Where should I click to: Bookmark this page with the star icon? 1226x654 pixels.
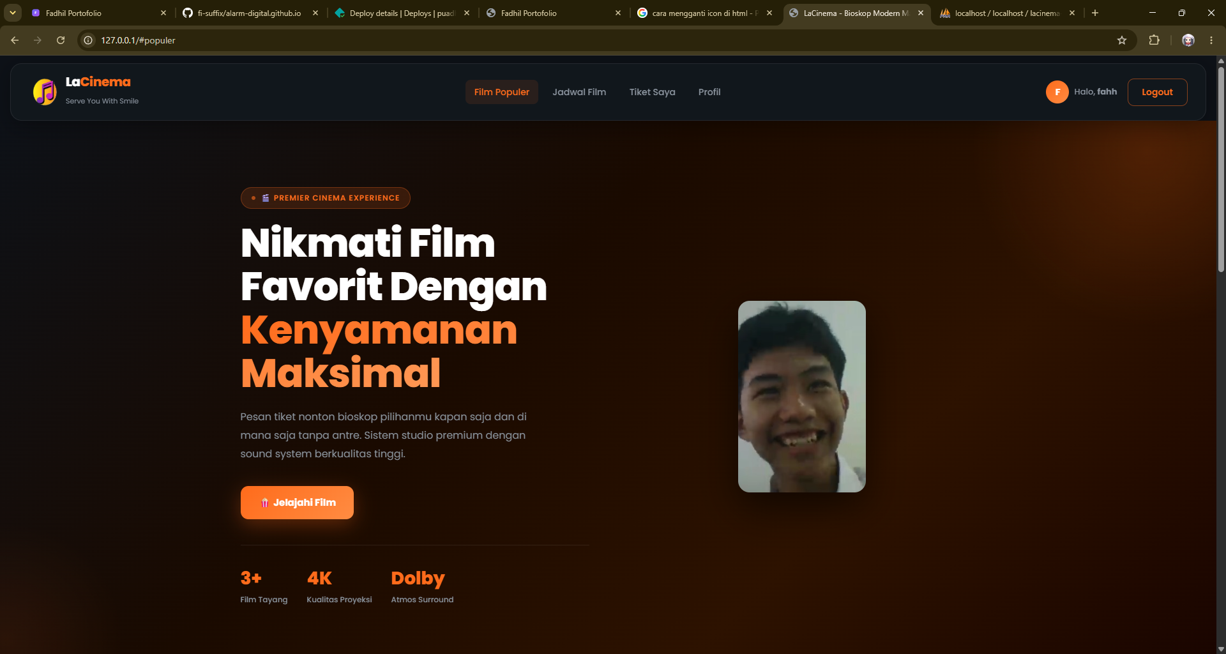point(1122,40)
